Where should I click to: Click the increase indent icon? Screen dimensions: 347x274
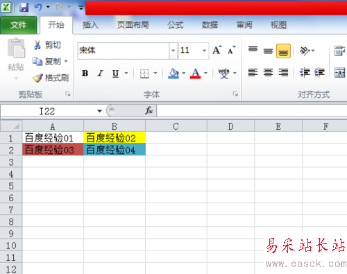[320, 73]
